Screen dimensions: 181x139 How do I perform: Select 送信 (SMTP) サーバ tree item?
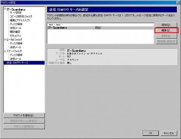(24, 63)
